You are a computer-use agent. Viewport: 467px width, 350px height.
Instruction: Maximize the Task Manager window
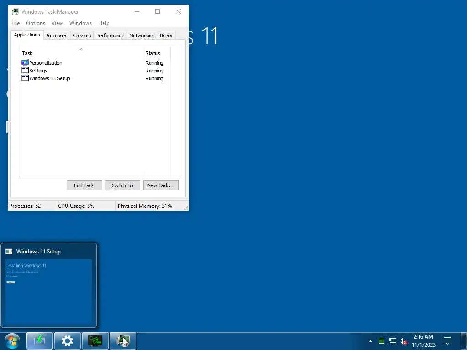pos(157,11)
